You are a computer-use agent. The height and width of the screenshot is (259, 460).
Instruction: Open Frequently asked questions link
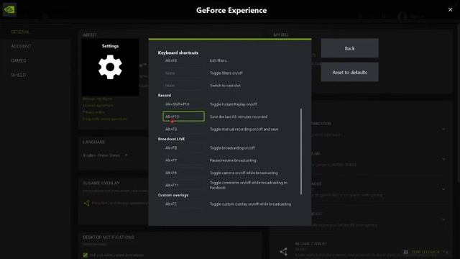tap(105, 119)
